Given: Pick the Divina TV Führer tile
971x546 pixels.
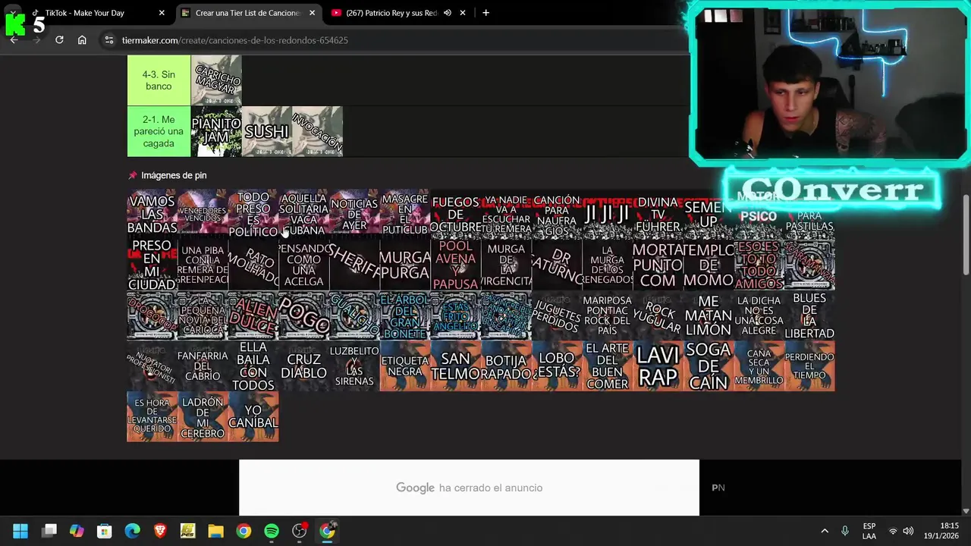Looking at the screenshot, I should (x=658, y=214).
